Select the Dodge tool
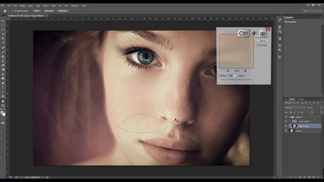The height and width of the screenshot is (182, 324). (x=3, y=78)
